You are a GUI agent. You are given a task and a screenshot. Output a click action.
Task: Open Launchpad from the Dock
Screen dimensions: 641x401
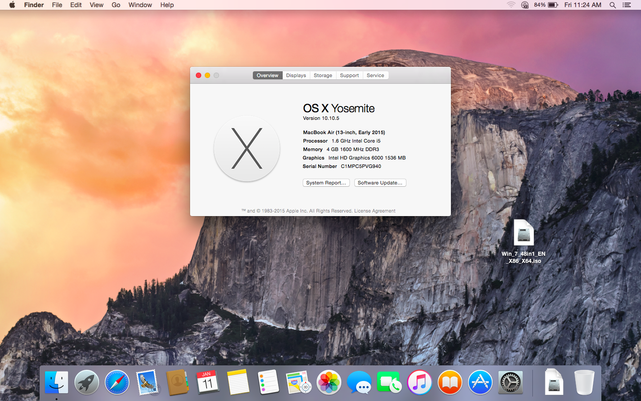click(x=87, y=382)
